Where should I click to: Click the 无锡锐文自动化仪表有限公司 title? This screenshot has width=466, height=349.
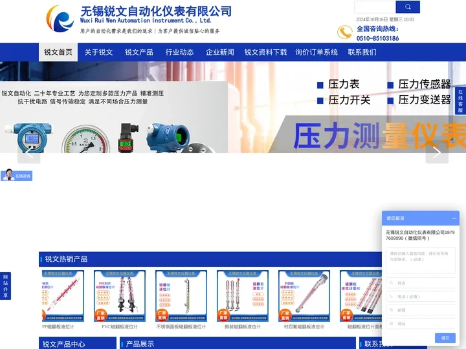point(156,11)
